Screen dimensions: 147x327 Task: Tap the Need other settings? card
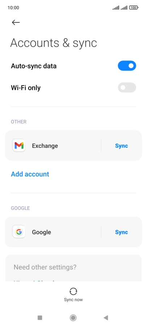pos(73,268)
